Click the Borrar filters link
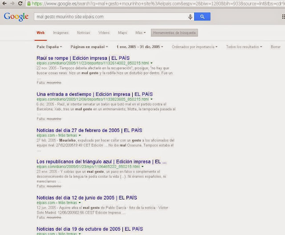Viewport: 285px width, 235px height. [276, 47]
